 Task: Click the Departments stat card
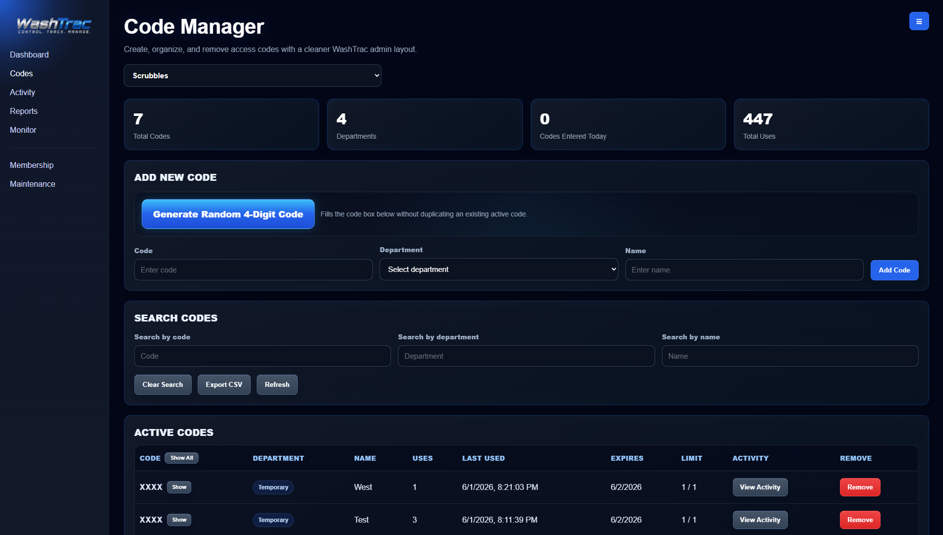(425, 124)
